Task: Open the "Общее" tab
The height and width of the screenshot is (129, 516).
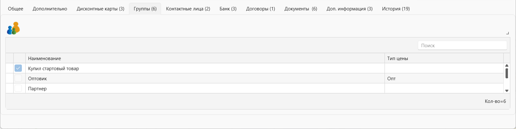Action: 16,9
